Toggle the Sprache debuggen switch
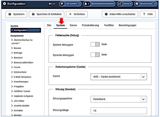Screen dimensions: 160x117 click(x=95, y=55)
